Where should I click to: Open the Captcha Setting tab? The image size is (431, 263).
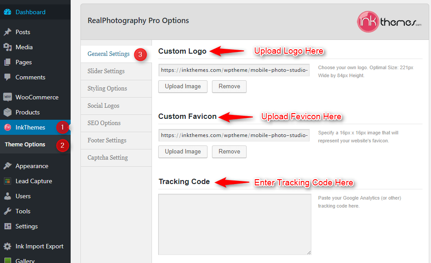click(108, 157)
